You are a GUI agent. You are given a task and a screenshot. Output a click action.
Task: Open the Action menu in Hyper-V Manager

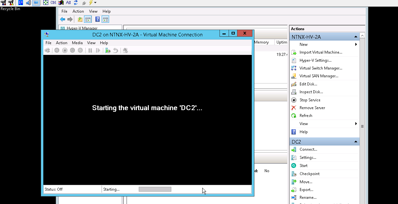coord(78,11)
